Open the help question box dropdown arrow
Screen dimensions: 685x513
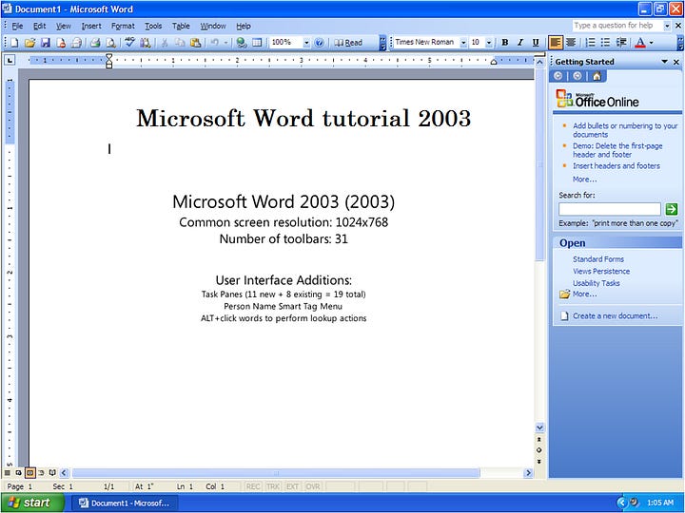click(667, 26)
